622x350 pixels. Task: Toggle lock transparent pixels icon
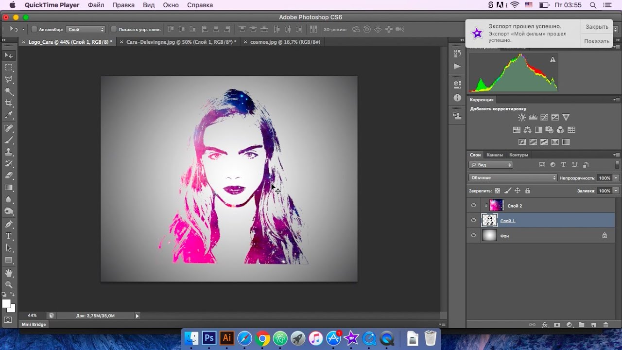[x=498, y=191]
